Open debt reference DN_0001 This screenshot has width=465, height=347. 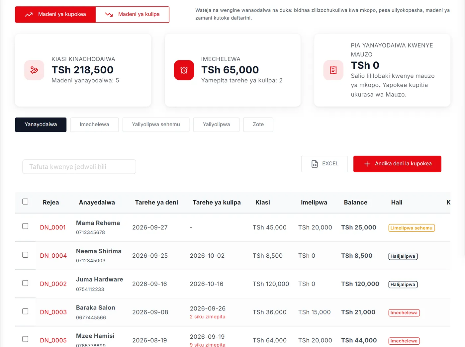[53, 227]
